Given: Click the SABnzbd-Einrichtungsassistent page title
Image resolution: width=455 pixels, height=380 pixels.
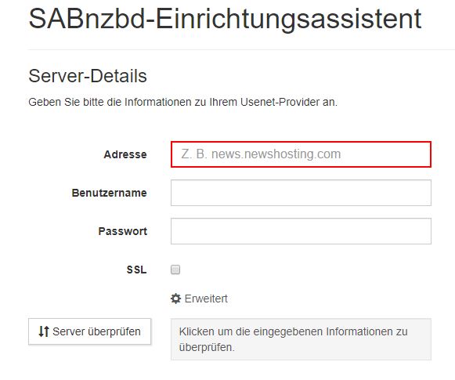Looking at the screenshot, I should pos(225,19).
